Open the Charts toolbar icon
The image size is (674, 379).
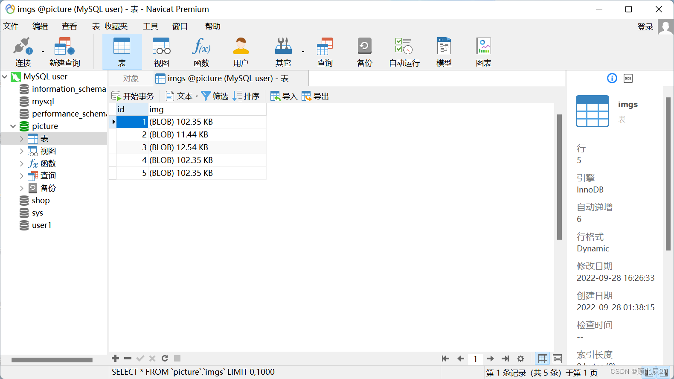click(483, 52)
